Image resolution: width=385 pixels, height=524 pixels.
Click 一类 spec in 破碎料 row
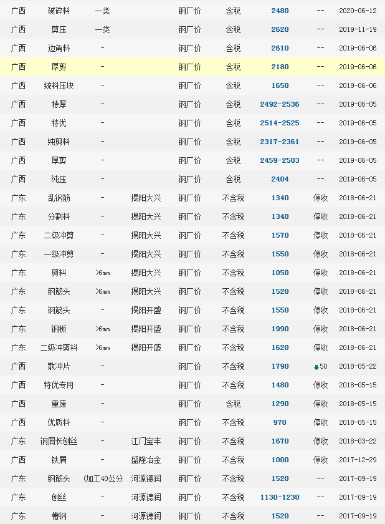pos(102,11)
